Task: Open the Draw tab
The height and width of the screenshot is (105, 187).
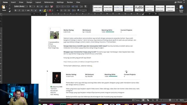Action: click(21, 2)
